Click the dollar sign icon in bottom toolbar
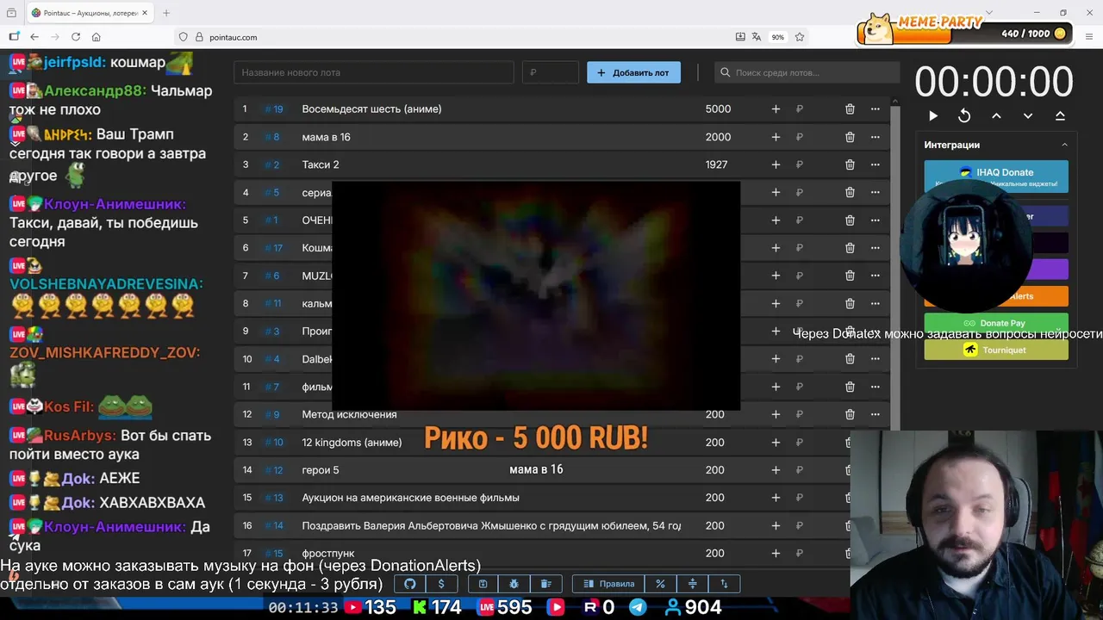 (441, 584)
